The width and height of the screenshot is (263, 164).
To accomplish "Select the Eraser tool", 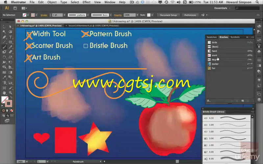I will [11, 52].
